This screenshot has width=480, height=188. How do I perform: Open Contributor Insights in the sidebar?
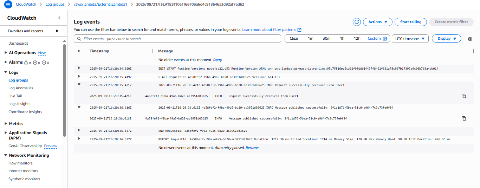[25, 112]
